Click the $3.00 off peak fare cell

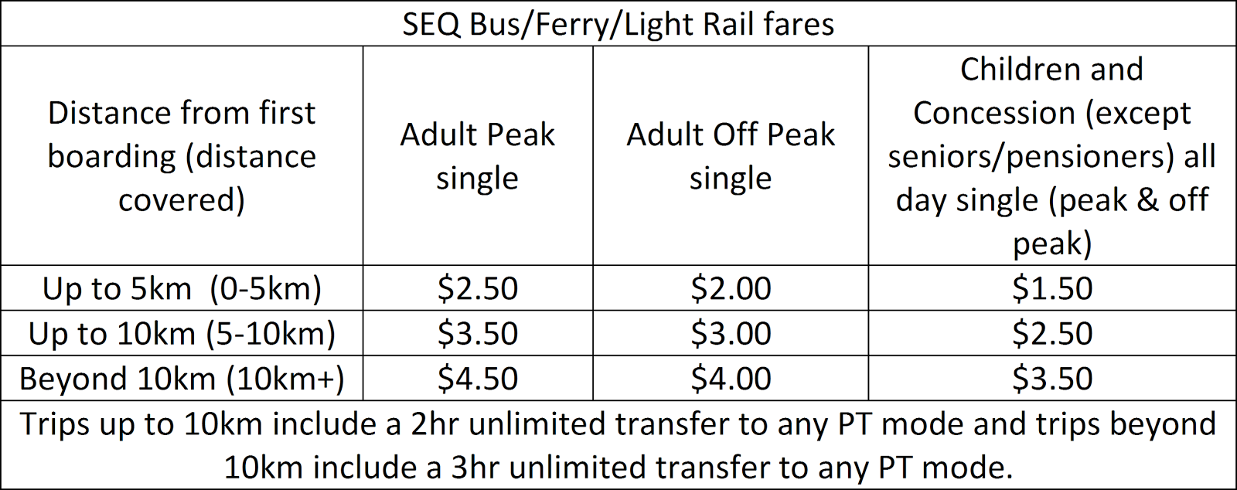click(731, 333)
